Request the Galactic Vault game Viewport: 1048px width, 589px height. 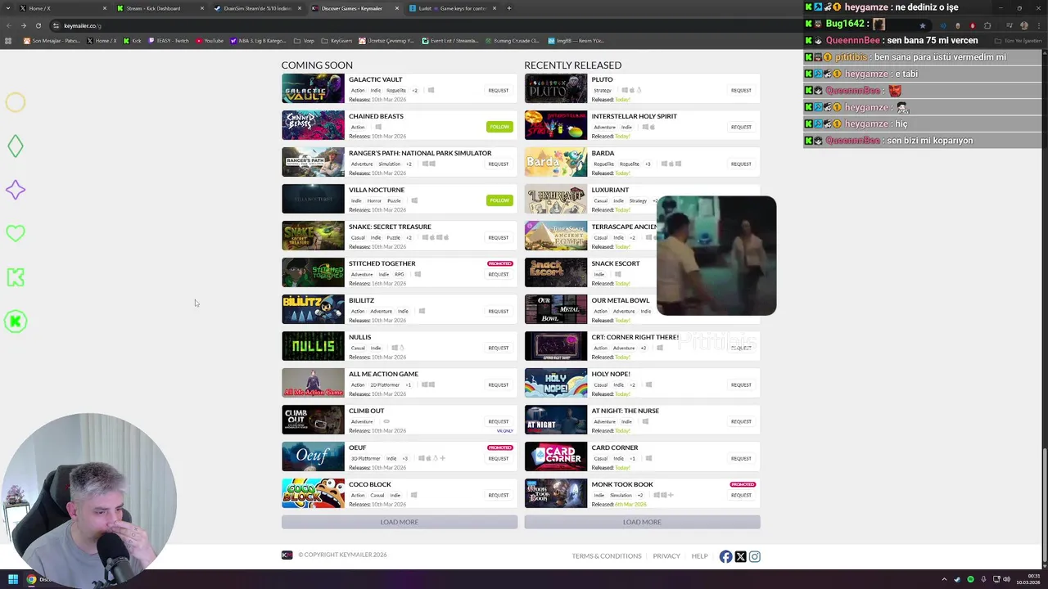pos(499,90)
